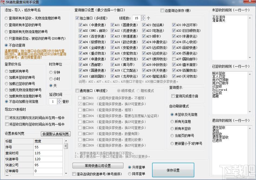Turn on 查询完成提示音 checkbox
256x180 pixels.
point(173,96)
